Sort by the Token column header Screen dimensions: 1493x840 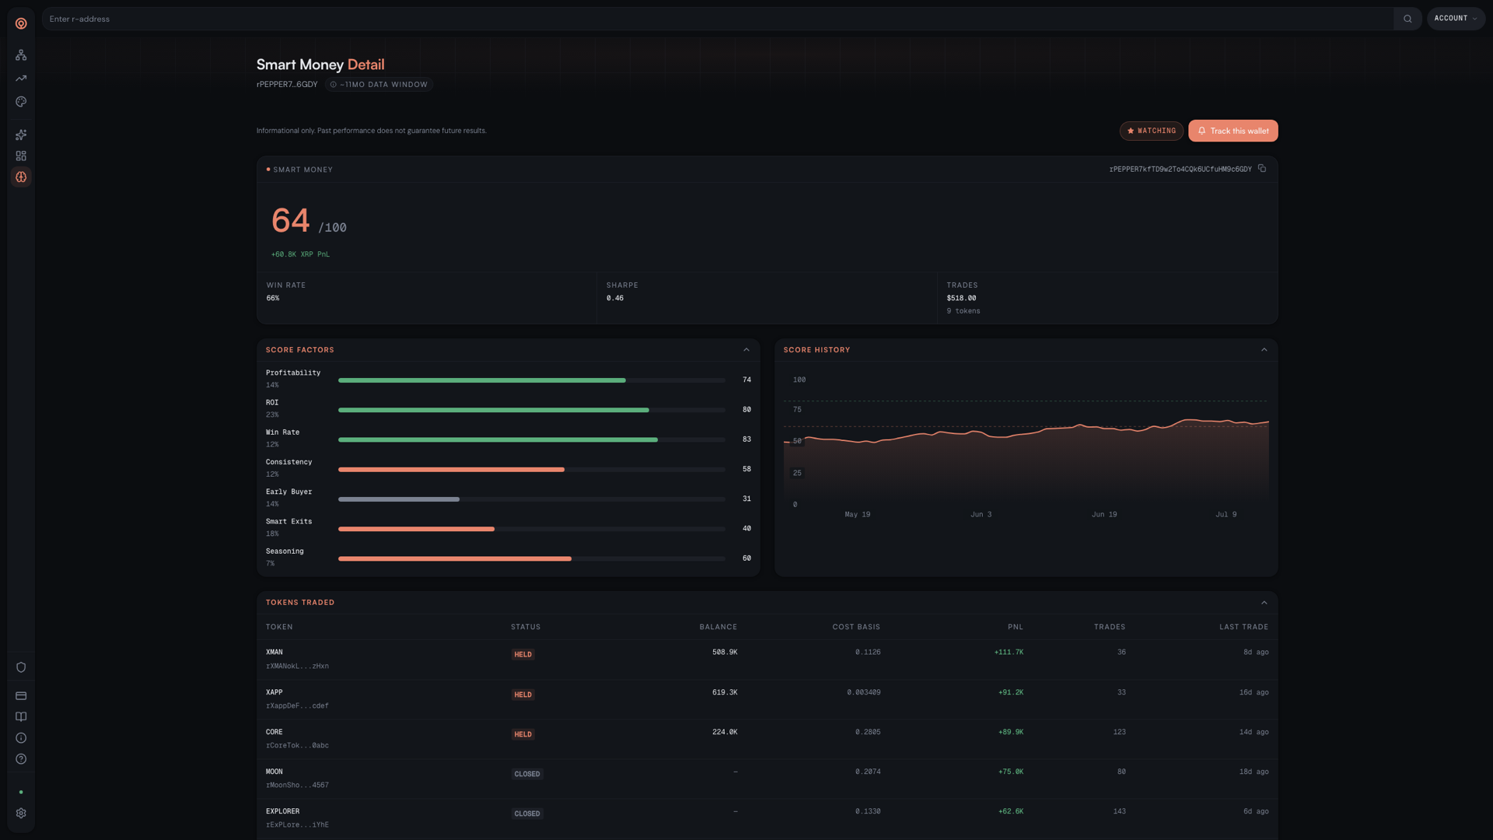(279, 627)
